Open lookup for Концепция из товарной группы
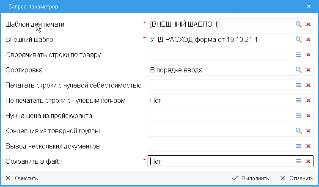 pyautogui.click(x=298, y=131)
